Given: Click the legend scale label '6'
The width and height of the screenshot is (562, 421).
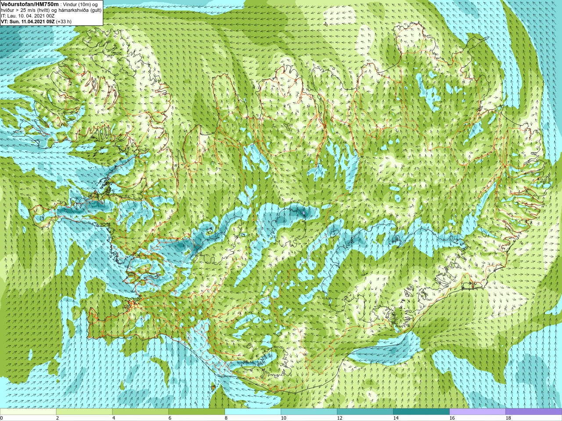Looking at the screenshot, I should 170,418.
